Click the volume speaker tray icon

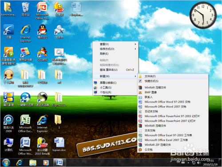coord(199,163)
